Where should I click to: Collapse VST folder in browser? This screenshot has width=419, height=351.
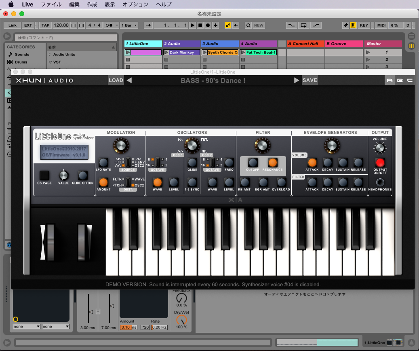50,62
